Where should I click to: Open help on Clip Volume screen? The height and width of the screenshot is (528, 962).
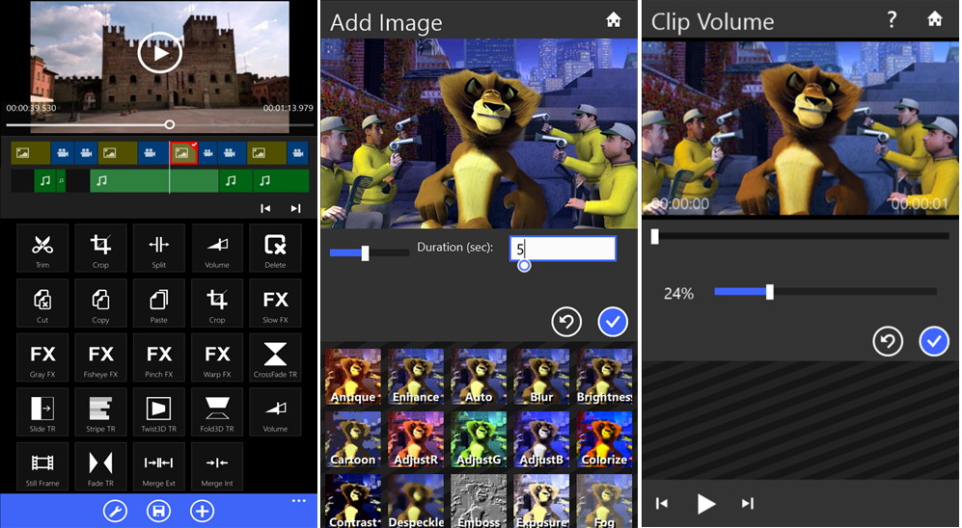tap(893, 19)
